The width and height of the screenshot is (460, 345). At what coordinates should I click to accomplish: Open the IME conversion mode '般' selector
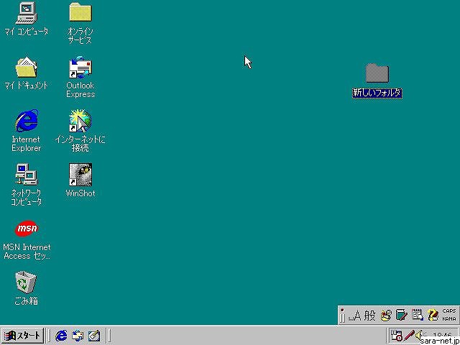pos(369,315)
